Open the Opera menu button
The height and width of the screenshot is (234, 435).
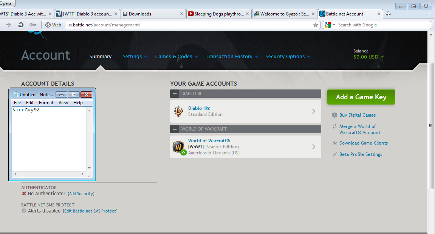[x=7, y=3]
